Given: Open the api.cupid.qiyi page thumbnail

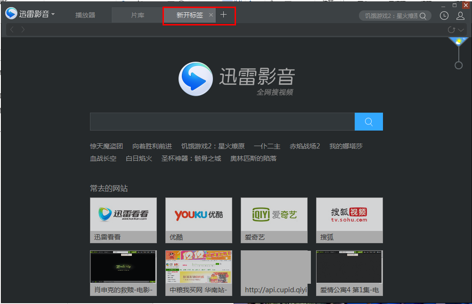Looking at the screenshot, I should tap(274, 273).
